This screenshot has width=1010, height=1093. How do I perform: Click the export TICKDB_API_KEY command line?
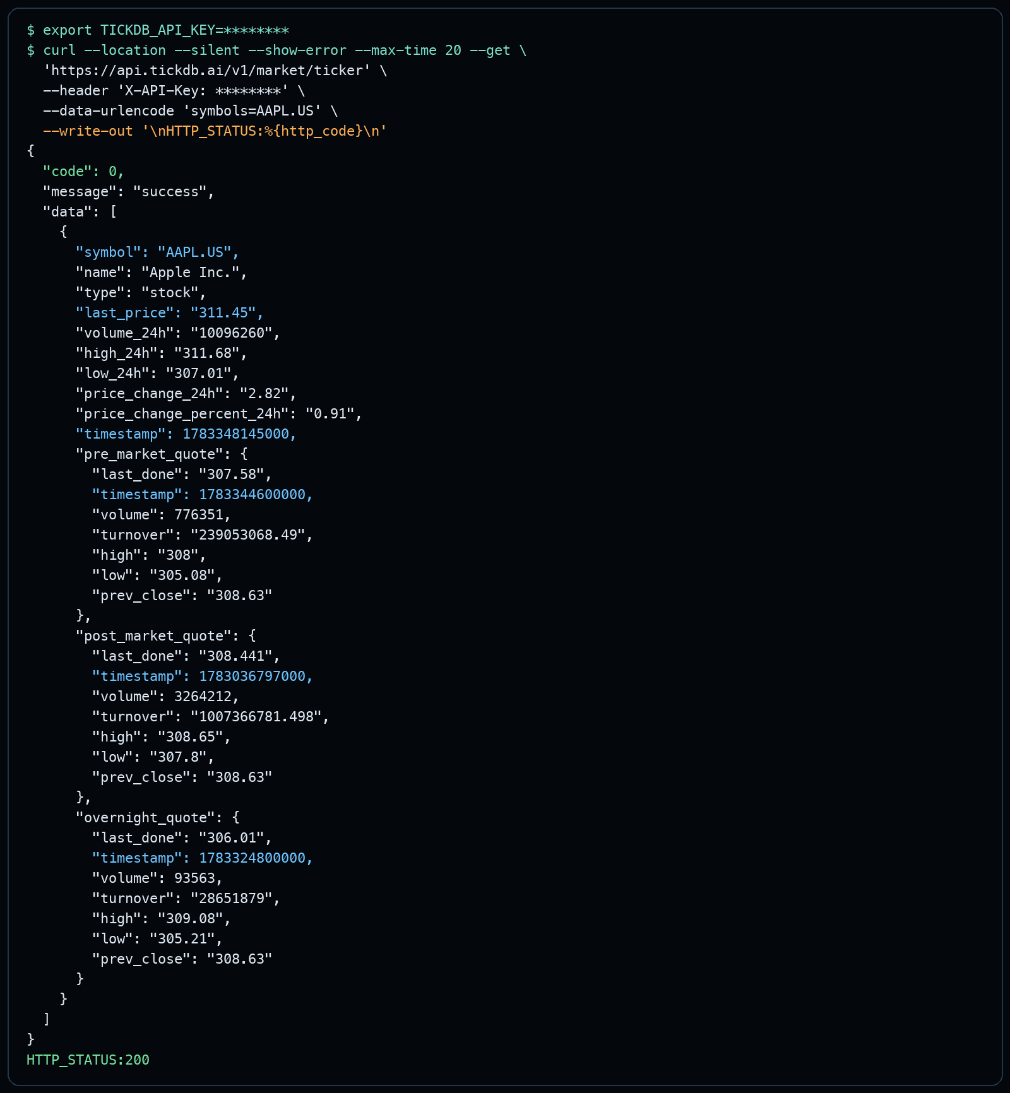pos(158,30)
